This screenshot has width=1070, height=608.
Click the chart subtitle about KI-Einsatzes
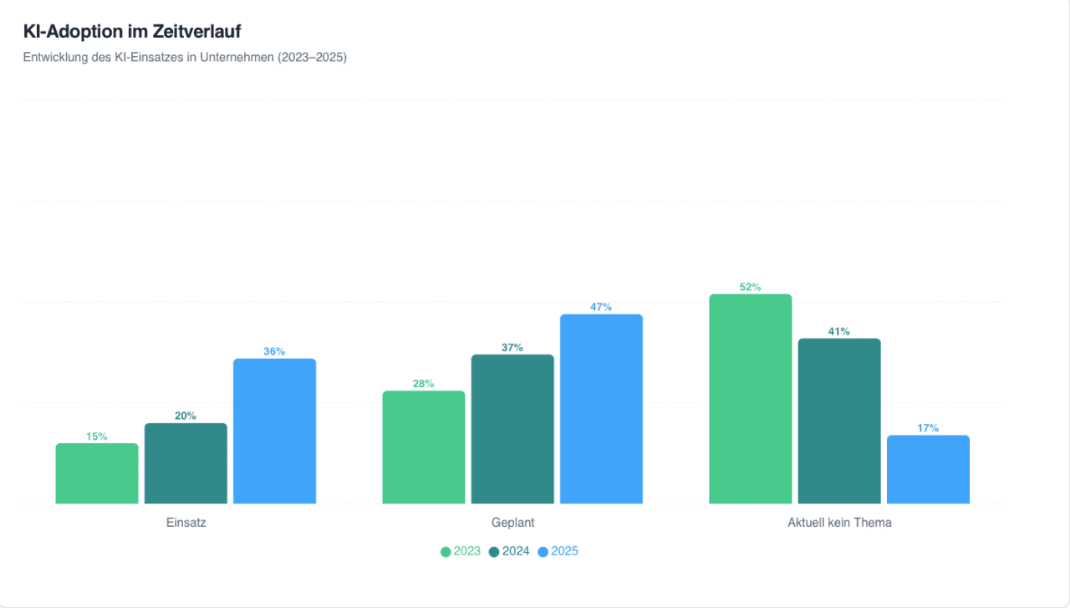(x=185, y=58)
